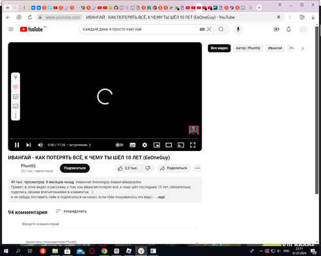Mute the video volume speaker icon
The width and height of the screenshot is (321, 256).
40,145
